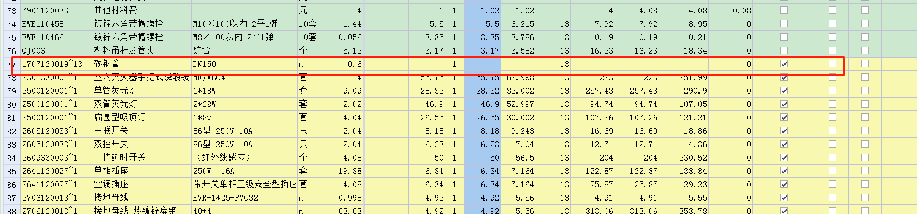The height and width of the screenshot is (214, 917).
Task: Select spec cell 1*8w
Action: [244, 117]
